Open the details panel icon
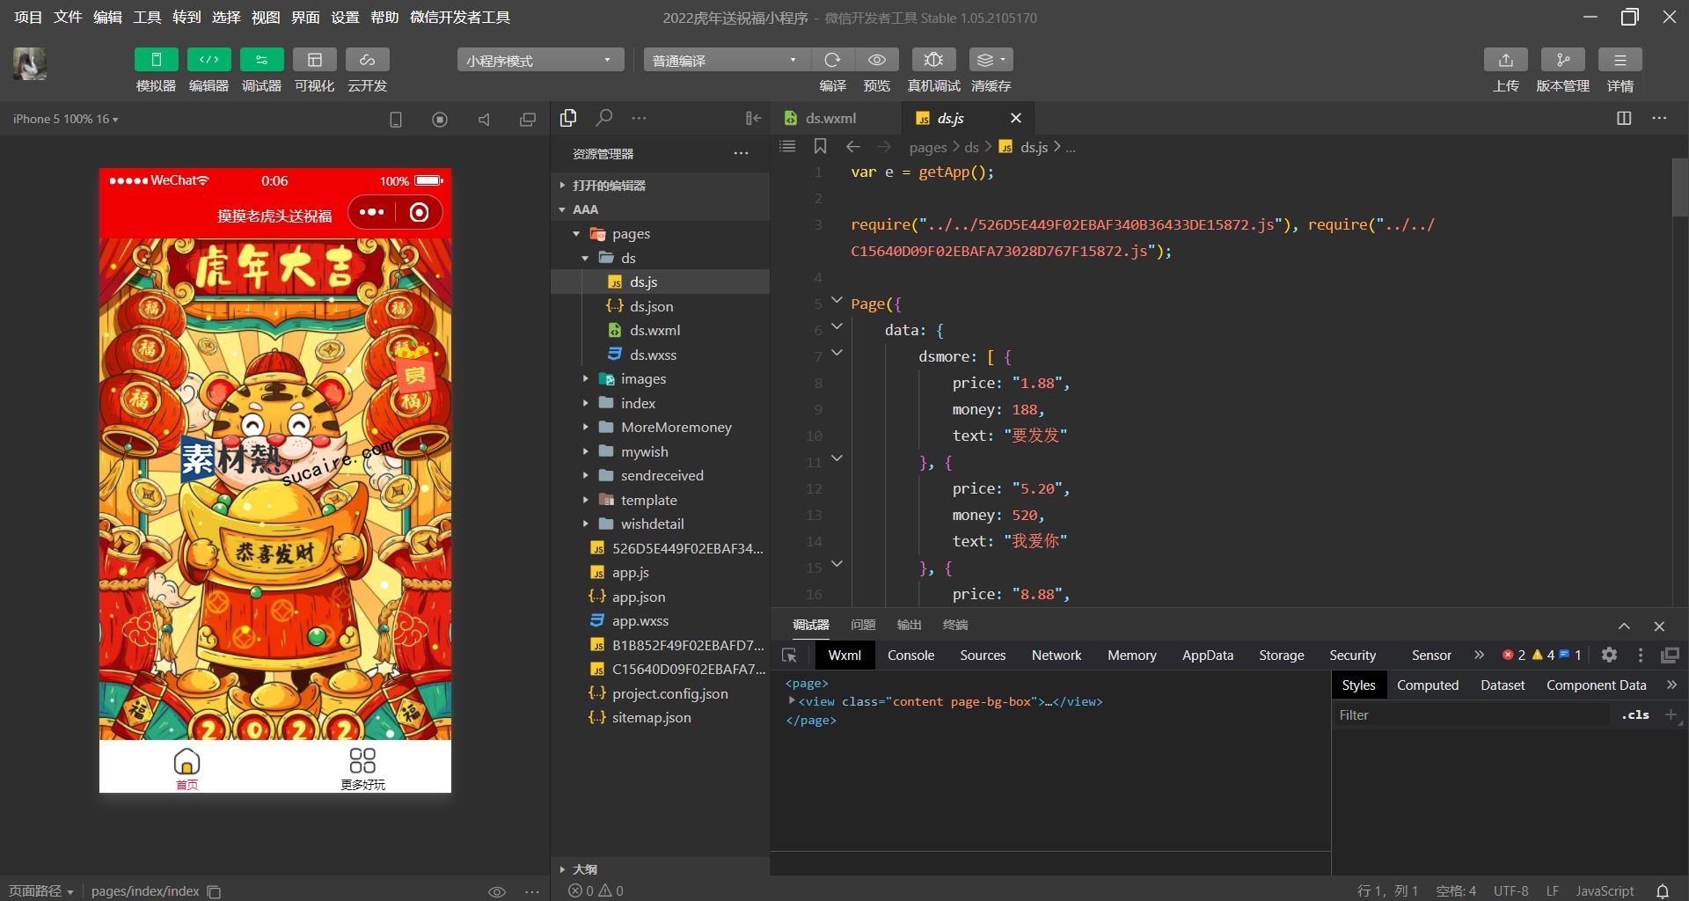 point(1620,60)
